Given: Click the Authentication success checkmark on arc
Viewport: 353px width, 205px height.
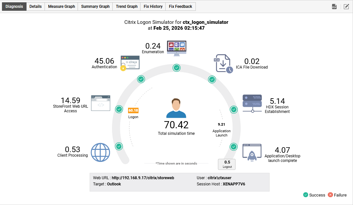Looking at the screenshot, I should point(141,79).
